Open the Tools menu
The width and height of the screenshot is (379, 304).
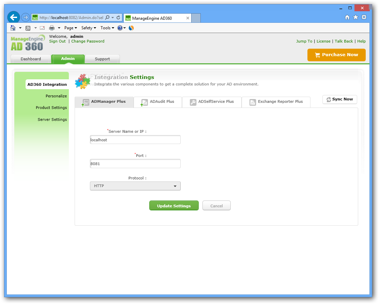click(107, 28)
